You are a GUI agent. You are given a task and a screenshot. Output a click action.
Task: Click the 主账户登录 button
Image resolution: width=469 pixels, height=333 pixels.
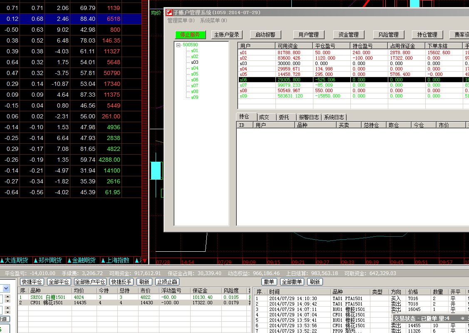point(226,35)
